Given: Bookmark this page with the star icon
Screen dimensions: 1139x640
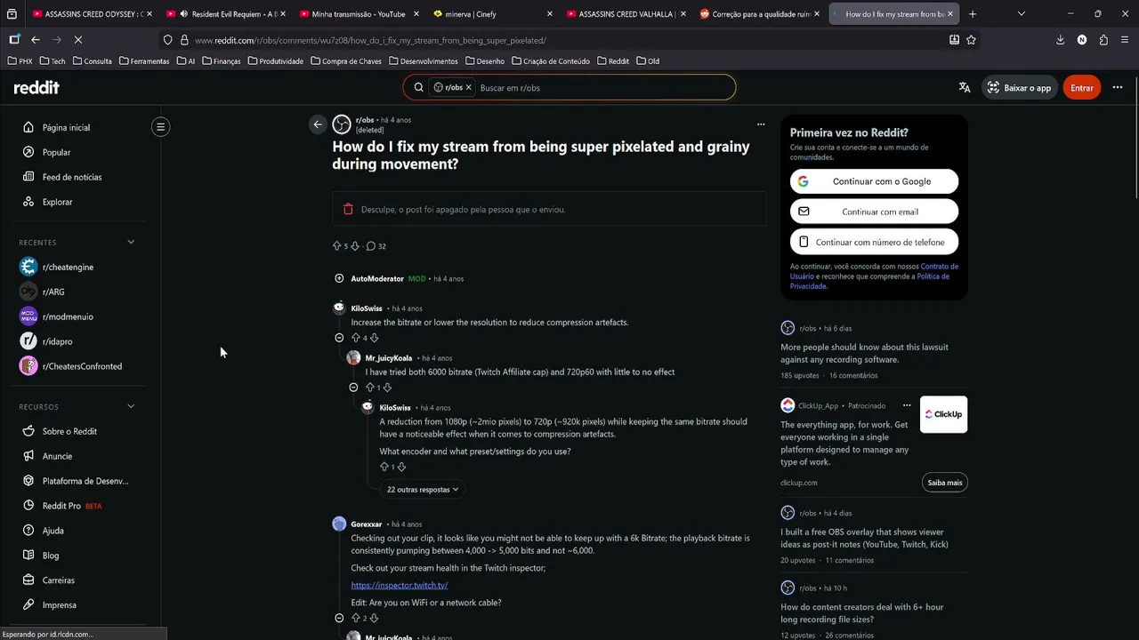Looking at the screenshot, I should pyautogui.click(x=971, y=40).
